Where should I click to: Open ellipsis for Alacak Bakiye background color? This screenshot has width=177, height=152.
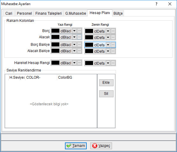tap(113, 51)
